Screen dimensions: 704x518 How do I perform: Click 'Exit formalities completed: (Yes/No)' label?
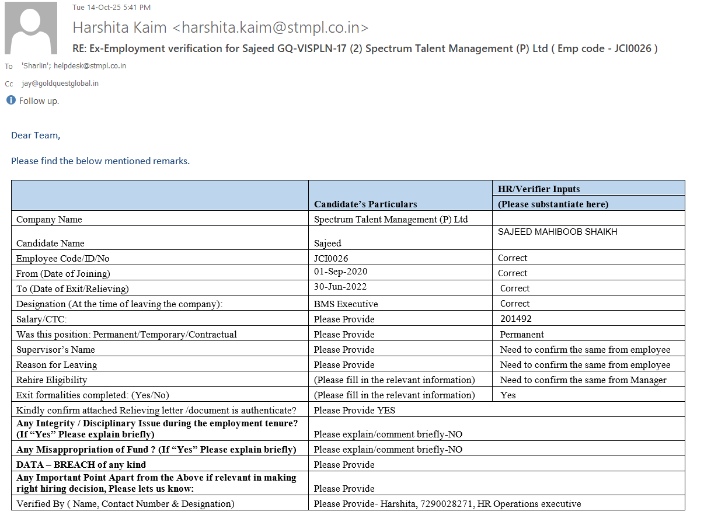93,395
